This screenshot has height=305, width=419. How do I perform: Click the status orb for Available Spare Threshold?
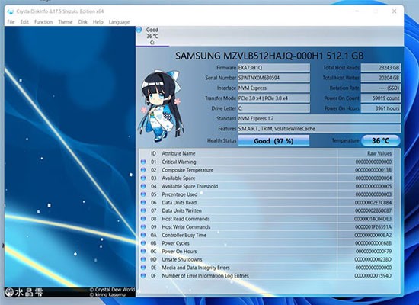pyautogui.click(x=143, y=186)
